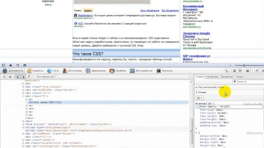264x148 pixels.
Task: Open the Источники resources icon
Action: [65, 71]
